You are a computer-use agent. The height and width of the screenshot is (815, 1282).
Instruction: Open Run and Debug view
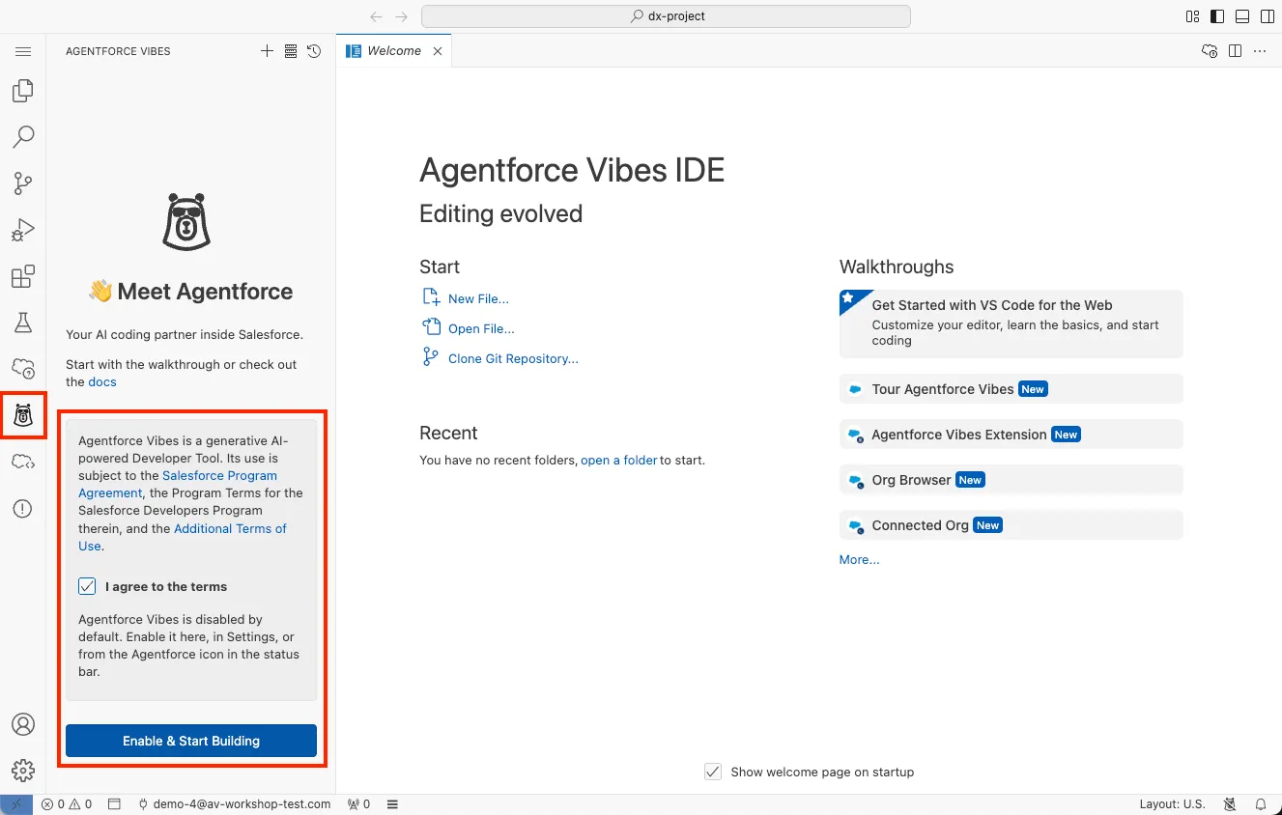click(23, 230)
